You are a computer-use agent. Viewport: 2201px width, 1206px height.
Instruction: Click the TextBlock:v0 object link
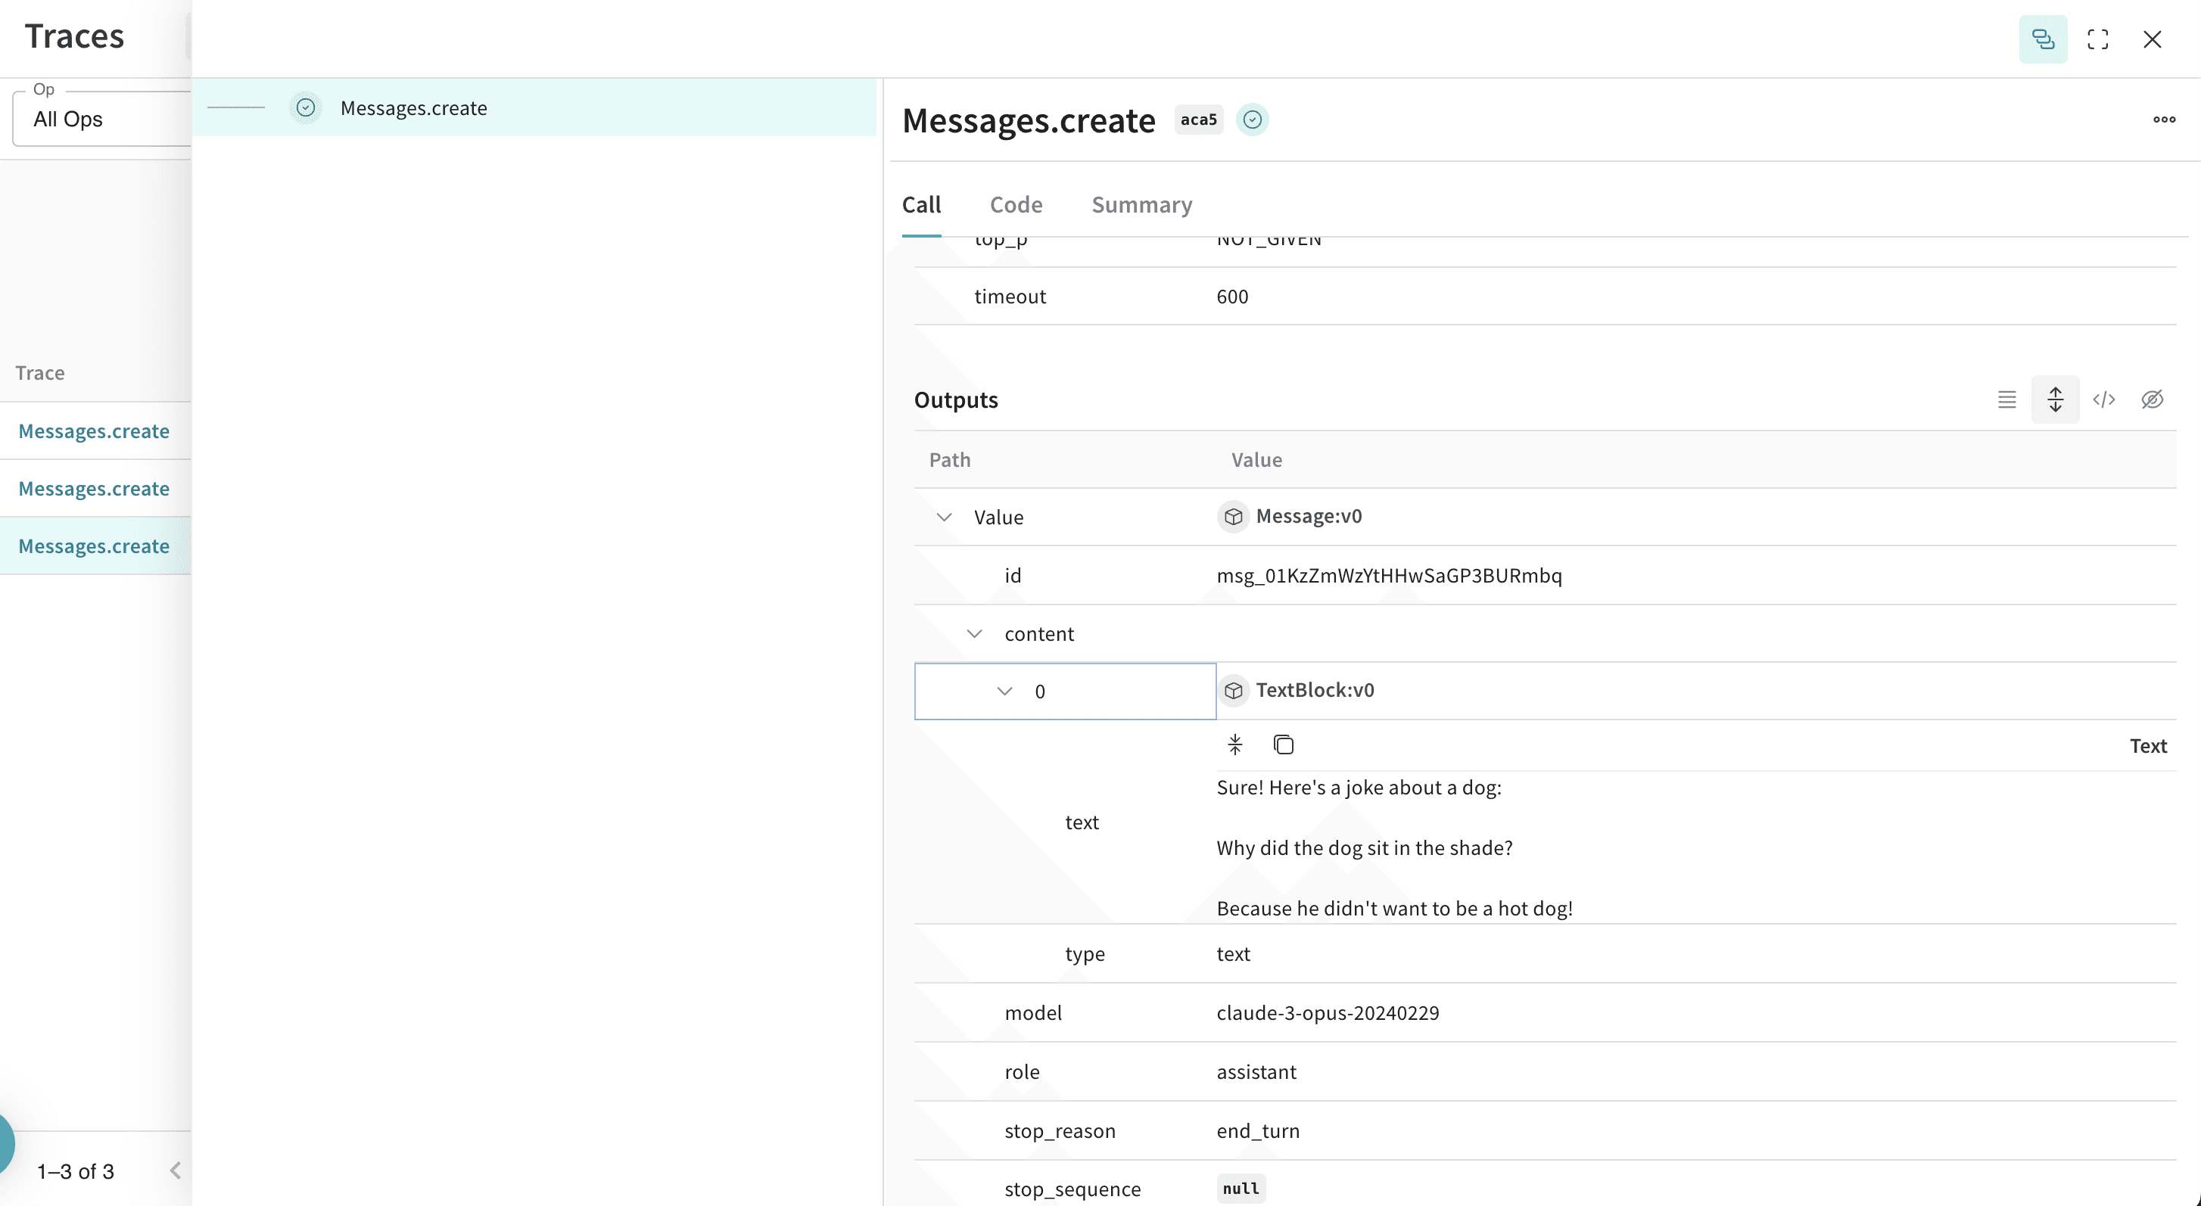tap(1315, 689)
